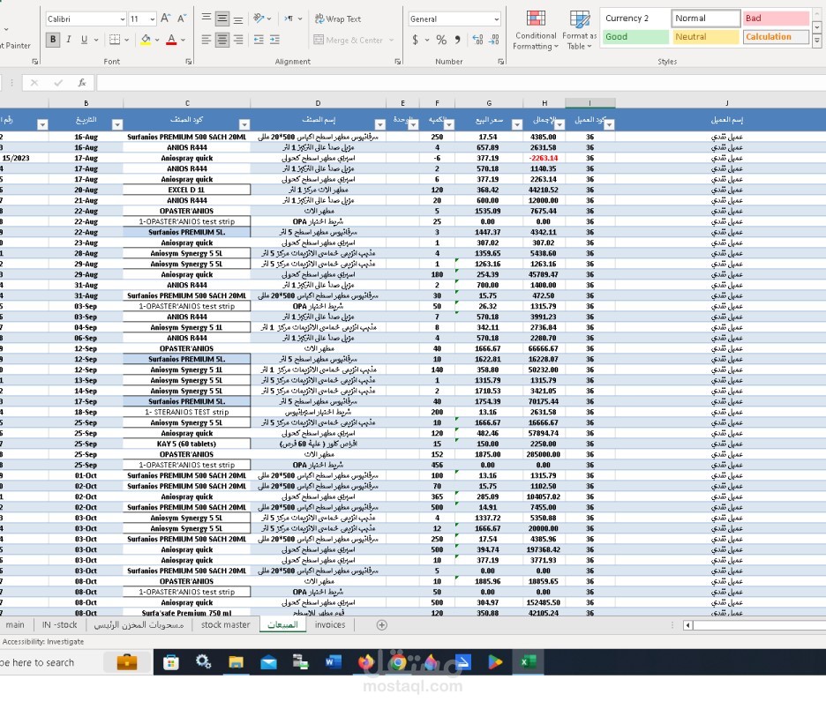This screenshot has height=709, width=826.
Task: Apply the Calculation cell style
Action: point(776,37)
